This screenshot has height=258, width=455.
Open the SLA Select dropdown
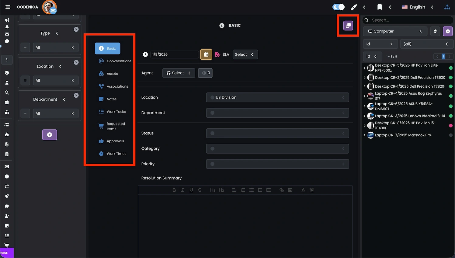[x=245, y=54]
